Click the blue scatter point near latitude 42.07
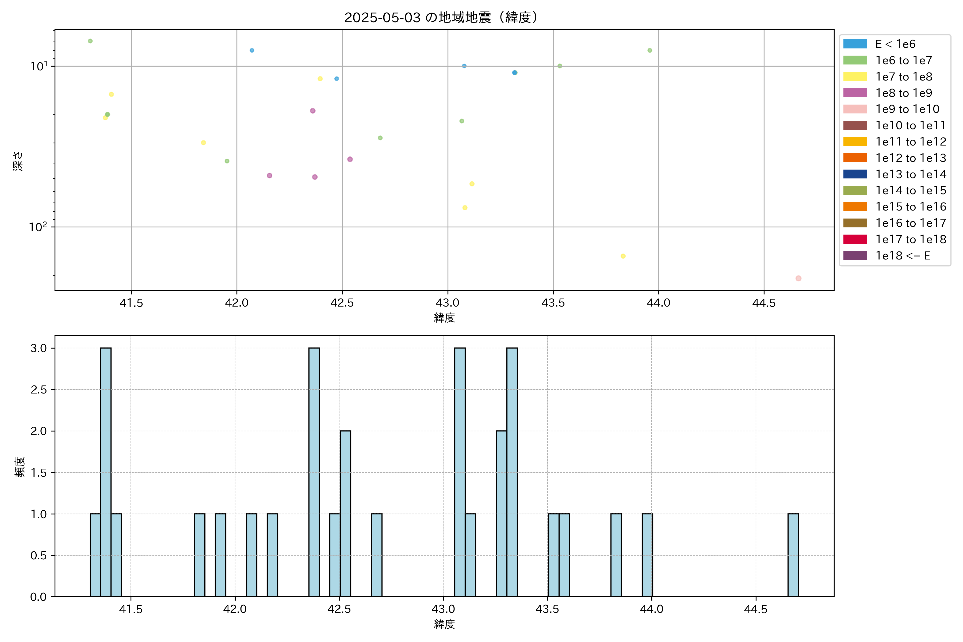Screen dimensions: 963x642 252,50
